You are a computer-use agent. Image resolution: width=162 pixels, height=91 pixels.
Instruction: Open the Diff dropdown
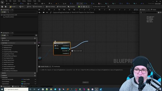click(22, 7)
